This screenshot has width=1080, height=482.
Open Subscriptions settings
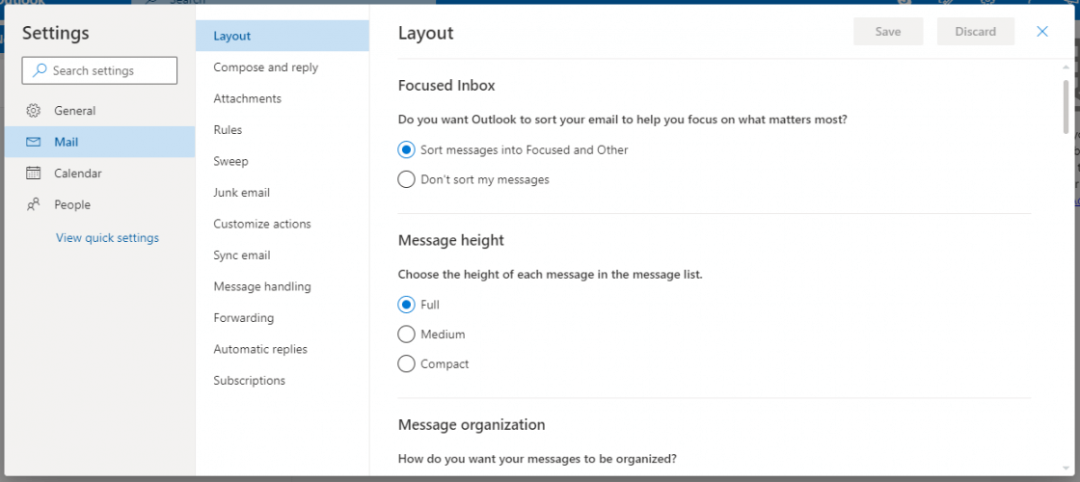pos(283,380)
